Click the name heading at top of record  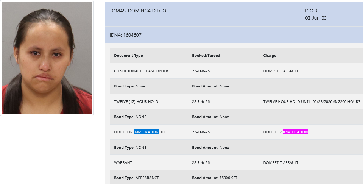tap(138, 11)
